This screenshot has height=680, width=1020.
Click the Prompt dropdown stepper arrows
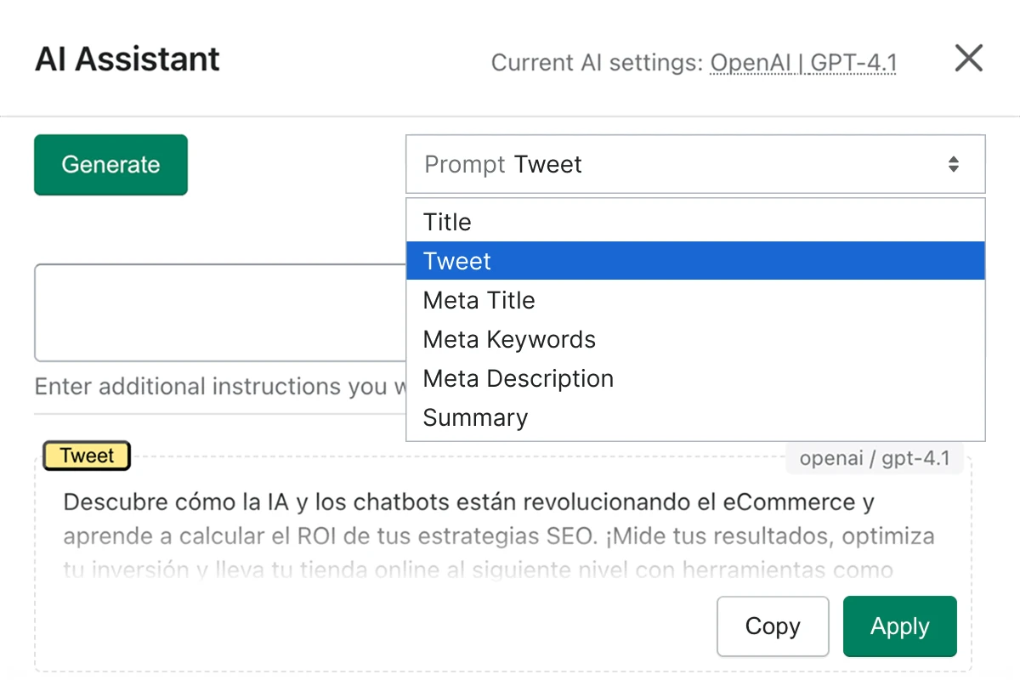(954, 164)
